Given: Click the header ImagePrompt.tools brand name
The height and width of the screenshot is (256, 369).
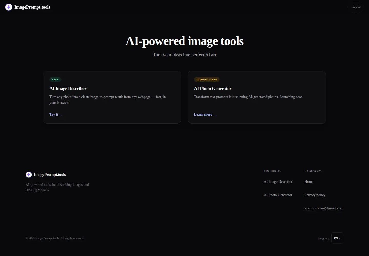Looking at the screenshot, I should [32, 7].
